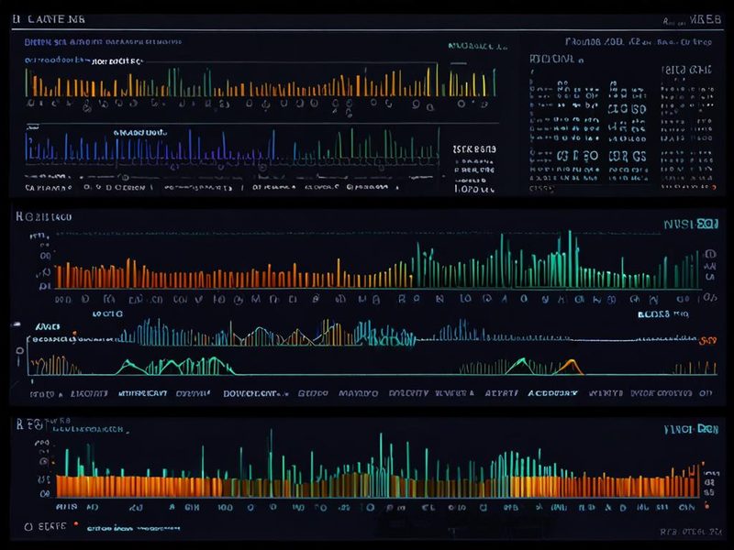Click tallest green spike in middle panel bar chart
This screenshot has height=550, width=734.
pos(570,258)
